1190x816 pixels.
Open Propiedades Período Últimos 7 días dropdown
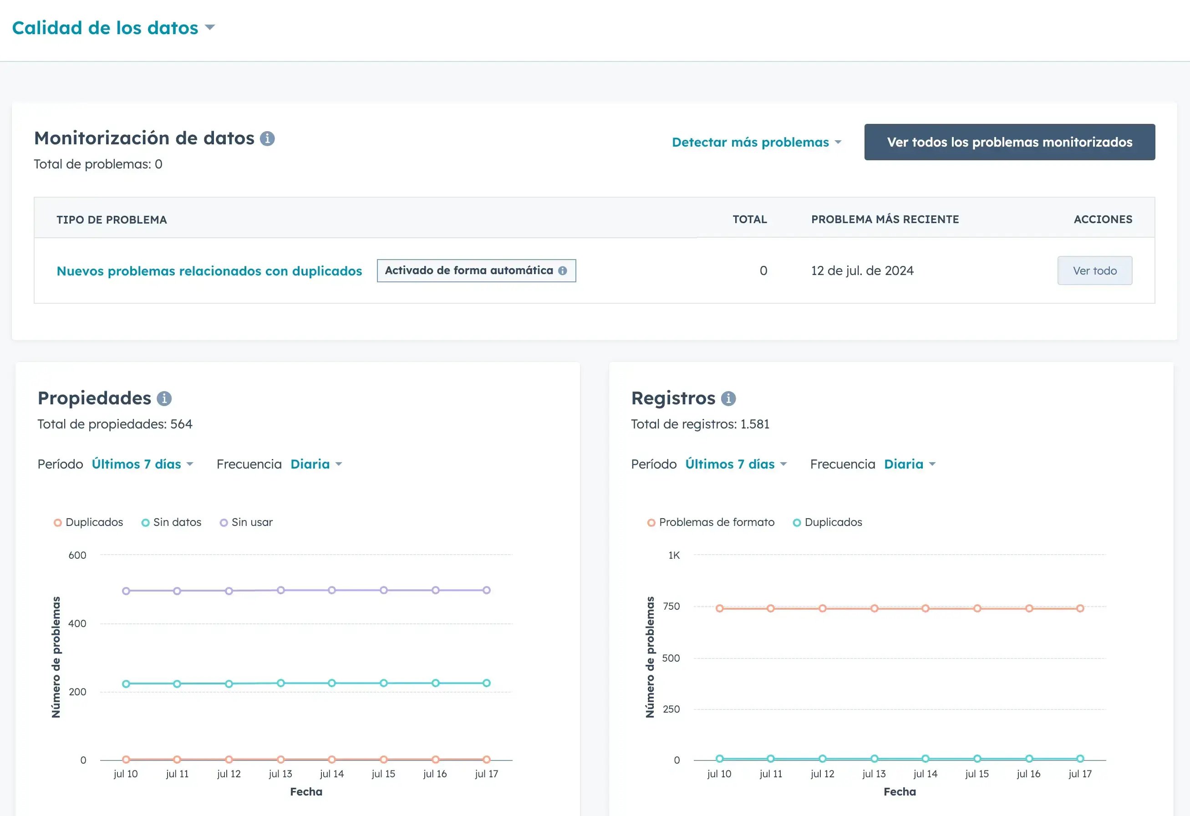pos(142,464)
